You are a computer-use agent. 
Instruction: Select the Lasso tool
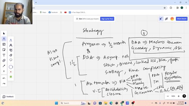(11, 60)
